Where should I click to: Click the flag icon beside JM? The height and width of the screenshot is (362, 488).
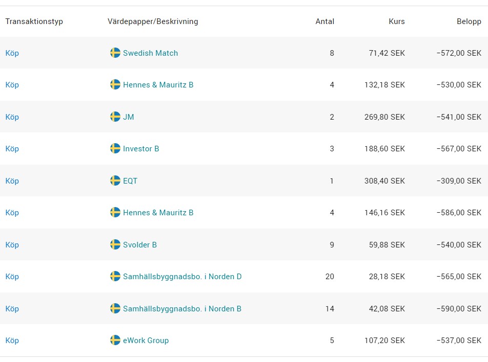(x=115, y=117)
